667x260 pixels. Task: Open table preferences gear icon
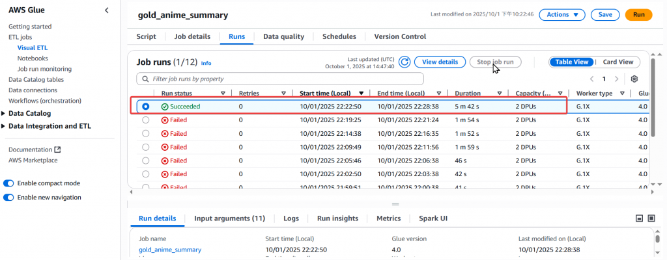click(634, 79)
